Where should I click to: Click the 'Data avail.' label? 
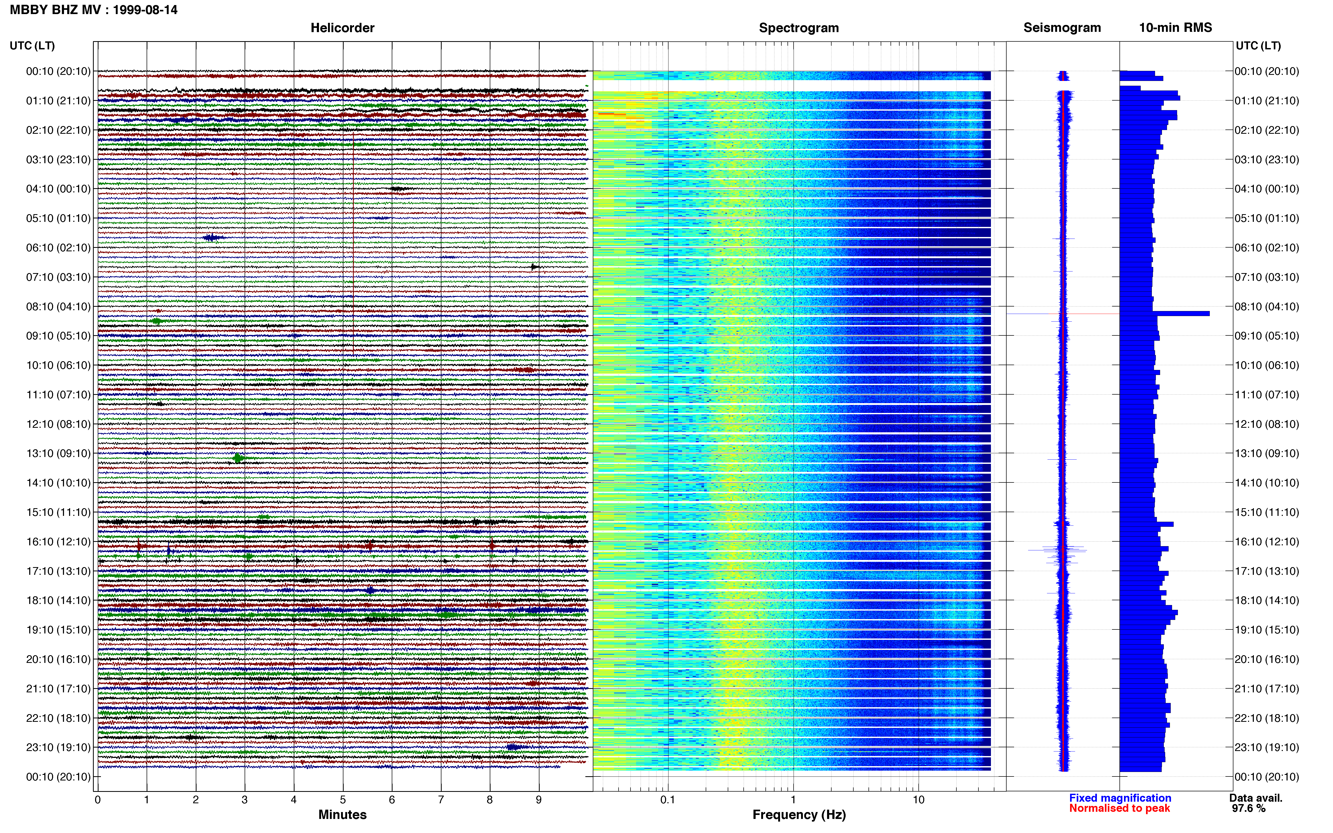tap(1256, 798)
